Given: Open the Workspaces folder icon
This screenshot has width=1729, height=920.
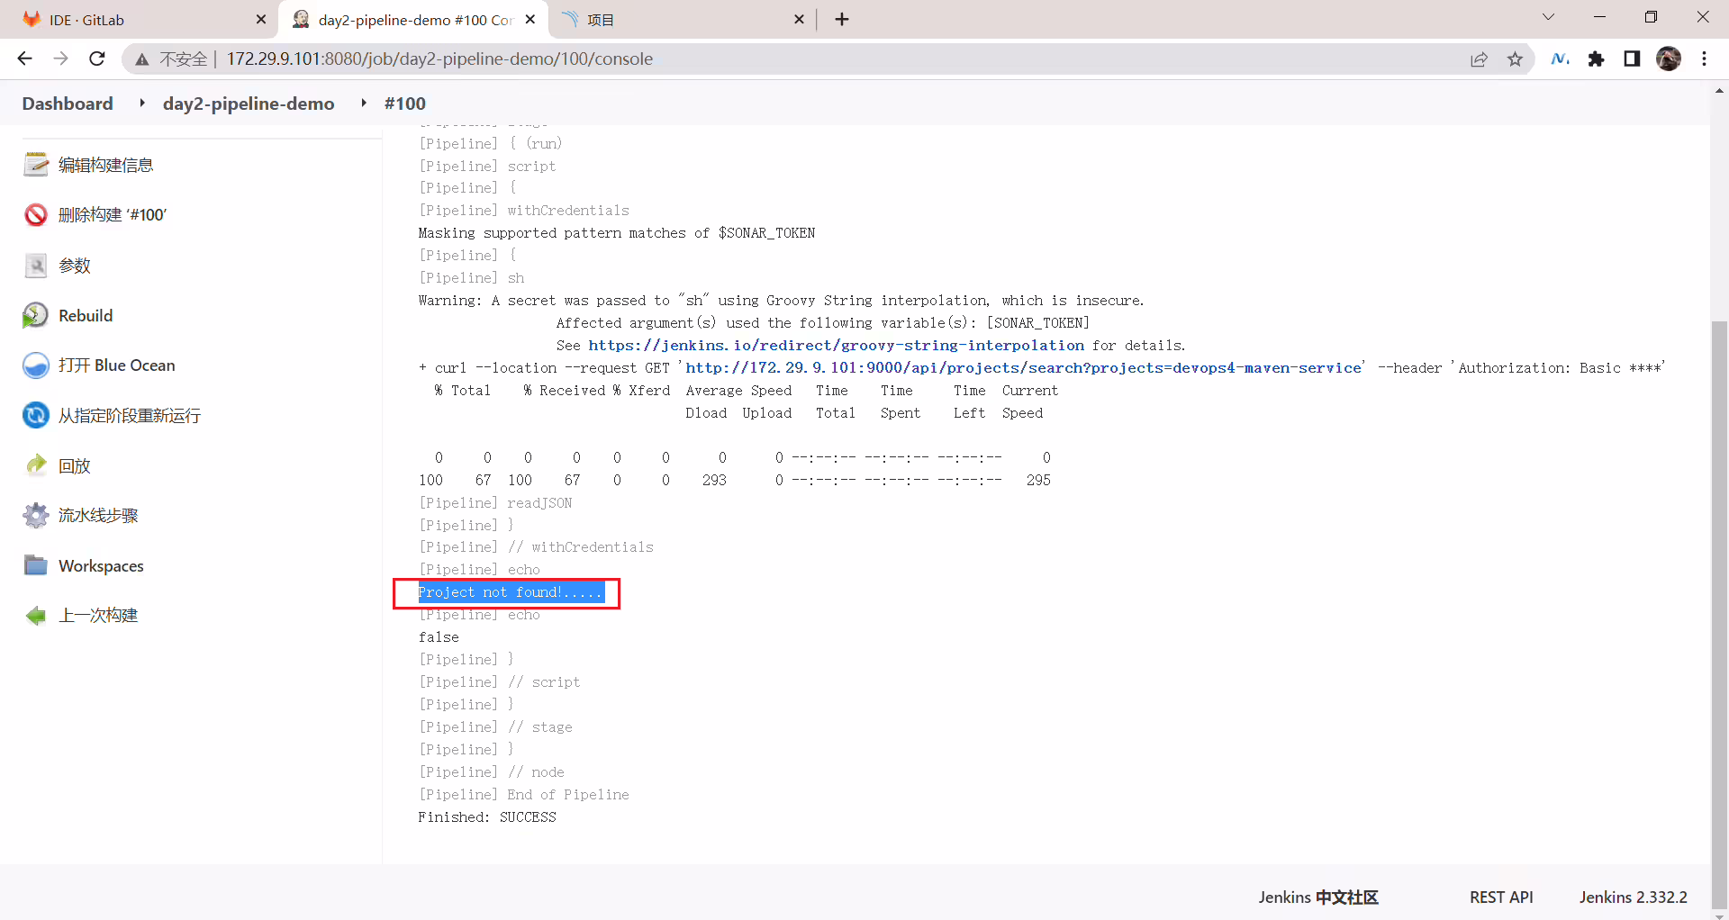Looking at the screenshot, I should pos(36,565).
